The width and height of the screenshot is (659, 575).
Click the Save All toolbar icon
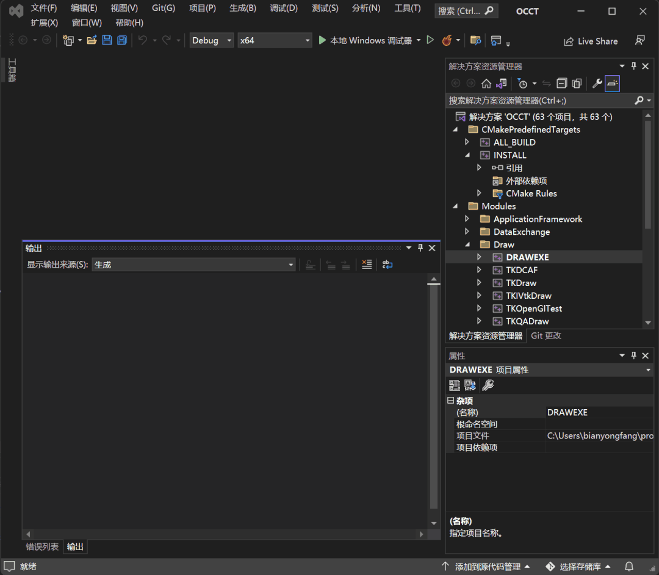[x=121, y=40]
